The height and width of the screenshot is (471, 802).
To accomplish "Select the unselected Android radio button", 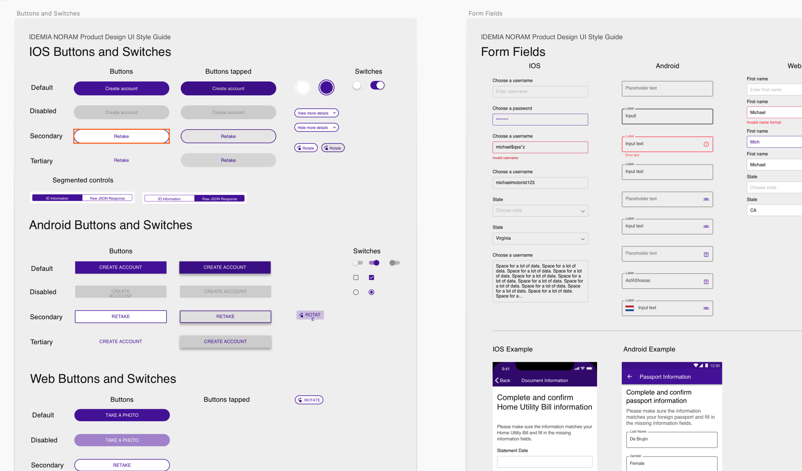I will pyautogui.click(x=356, y=292).
